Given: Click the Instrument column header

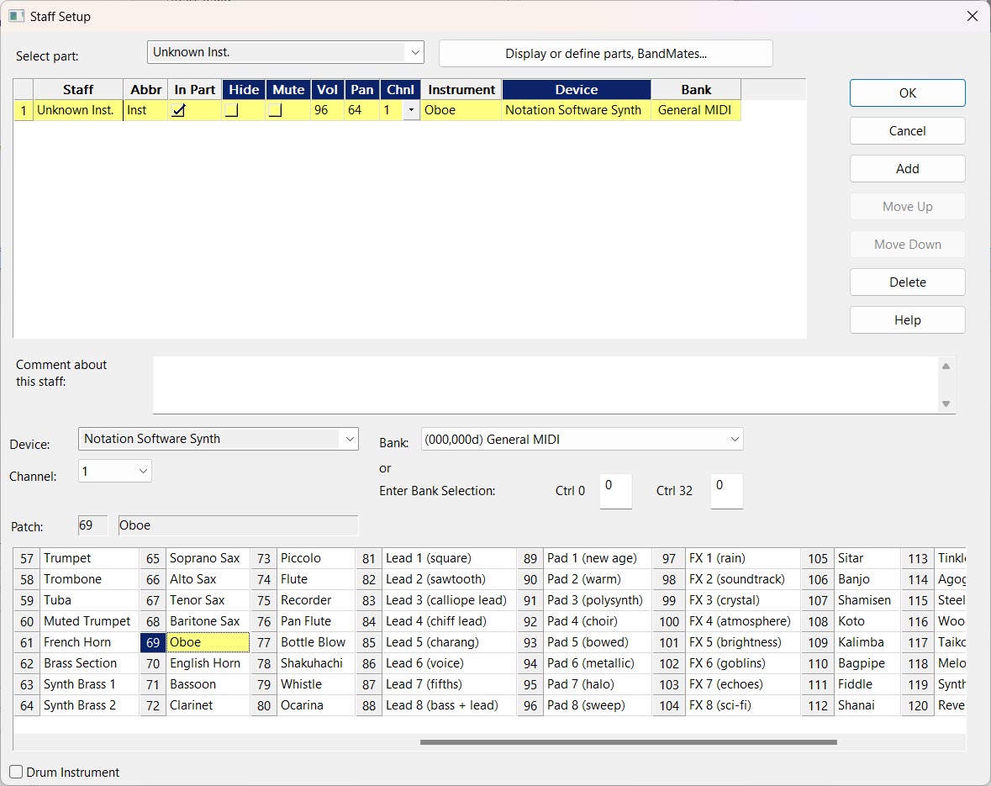Looking at the screenshot, I should pos(461,89).
